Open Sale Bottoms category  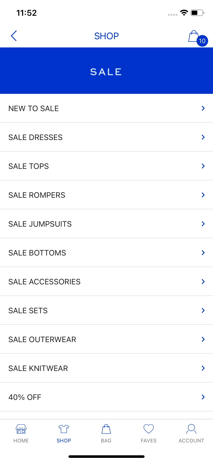coord(106,253)
